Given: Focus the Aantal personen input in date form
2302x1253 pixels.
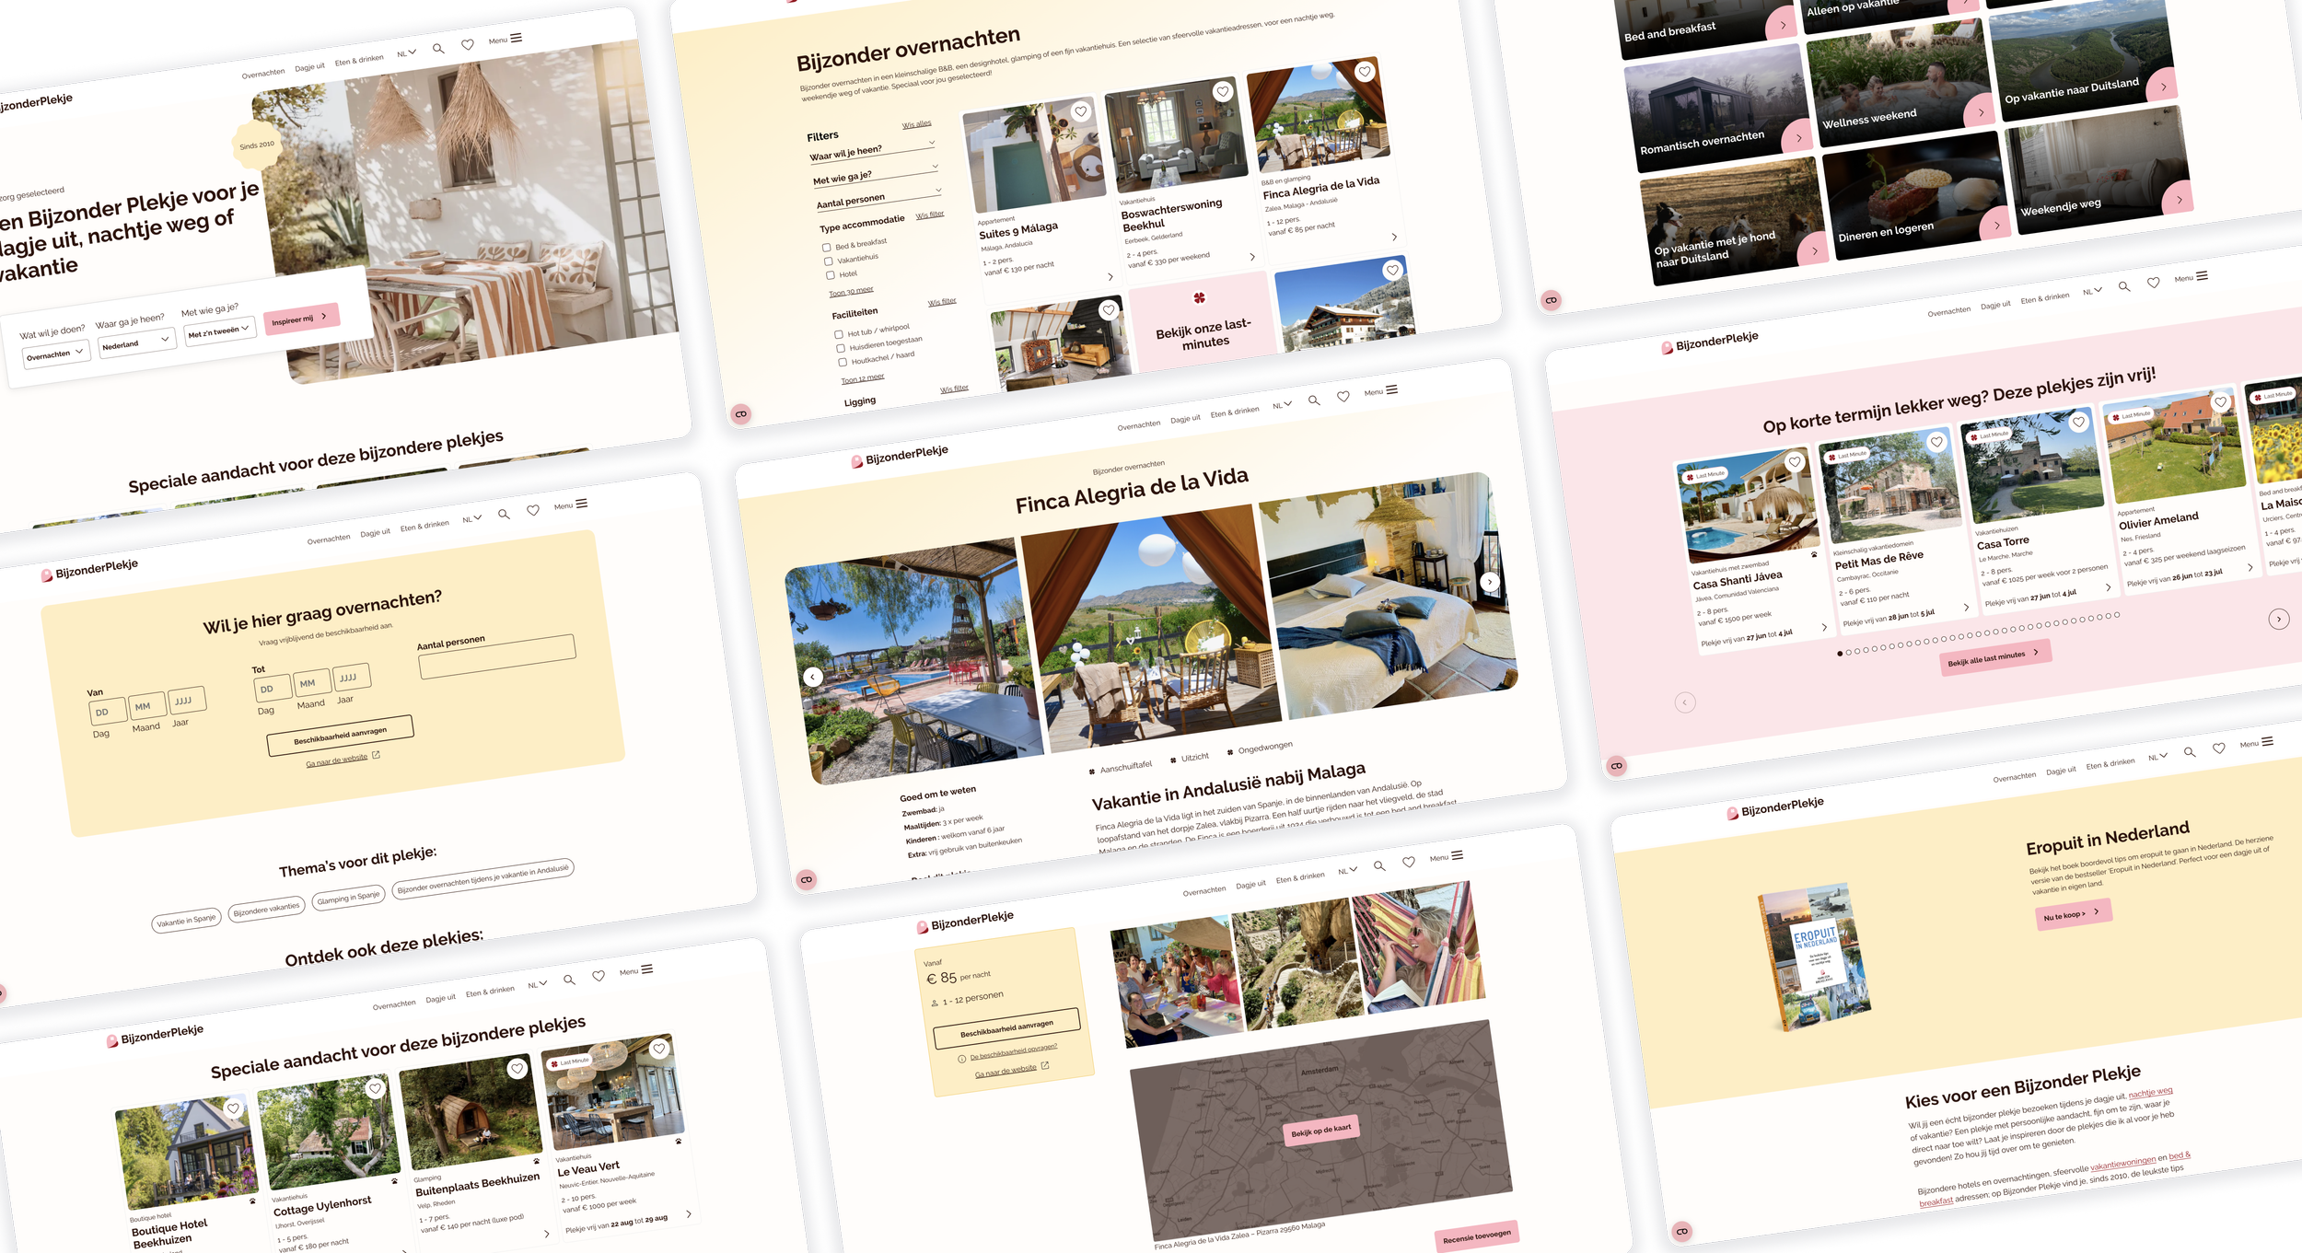Looking at the screenshot, I should click(x=497, y=656).
